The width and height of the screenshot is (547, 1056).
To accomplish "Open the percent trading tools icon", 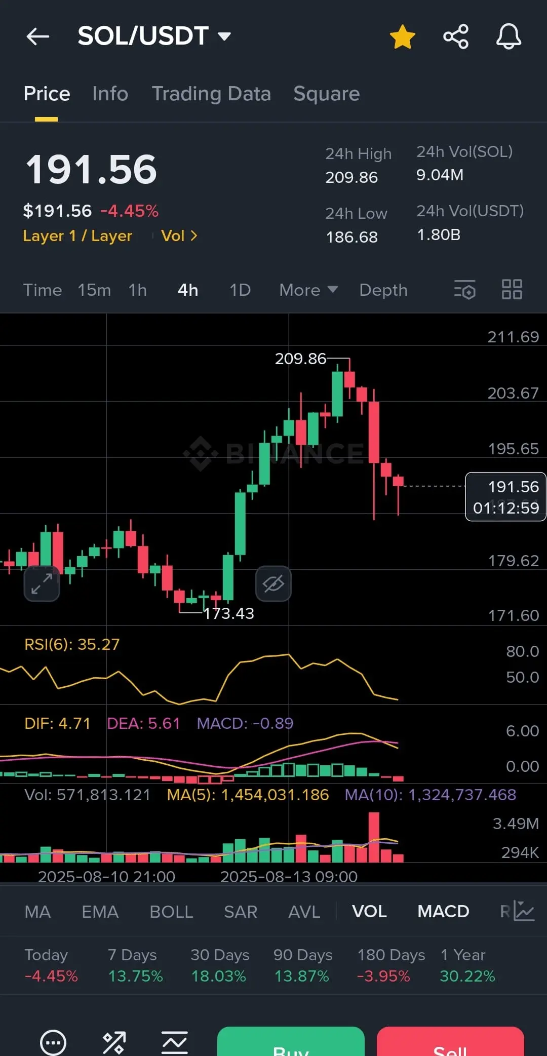I will coord(114,1043).
